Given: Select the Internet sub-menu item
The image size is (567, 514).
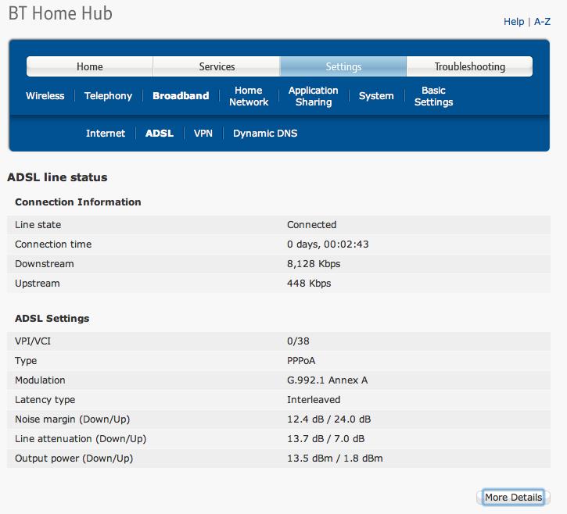Looking at the screenshot, I should [x=106, y=134].
